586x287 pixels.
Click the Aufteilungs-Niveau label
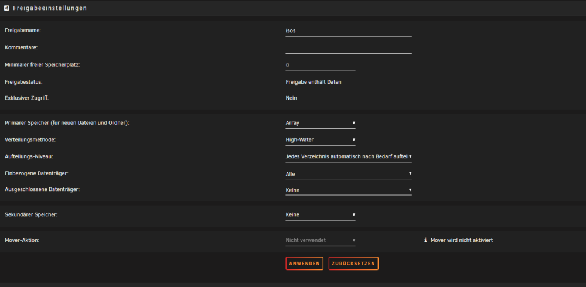[29, 156]
